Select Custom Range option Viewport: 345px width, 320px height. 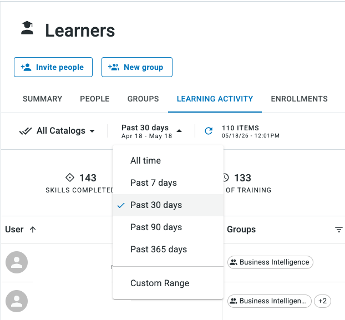[168, 283]
